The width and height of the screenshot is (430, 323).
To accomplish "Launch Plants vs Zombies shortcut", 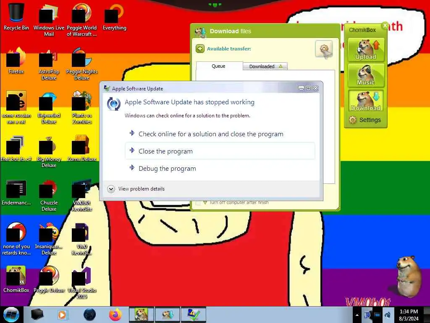I will click(x=82, y=107).
